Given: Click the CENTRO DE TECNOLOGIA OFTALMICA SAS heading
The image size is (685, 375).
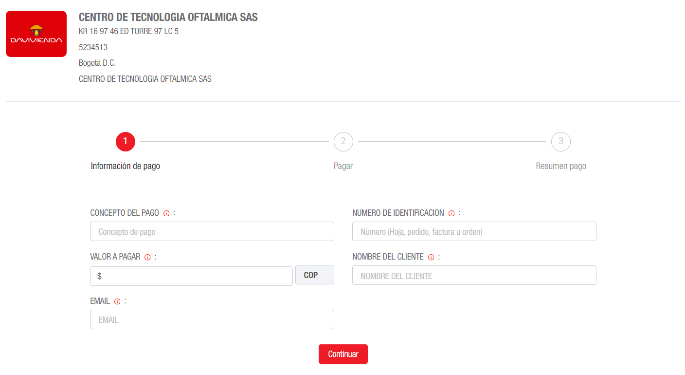Looking at the screenshot, I should pos(168,17).
